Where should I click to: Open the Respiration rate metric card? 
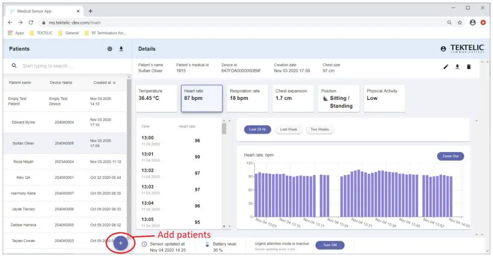[x=248, y=98]
